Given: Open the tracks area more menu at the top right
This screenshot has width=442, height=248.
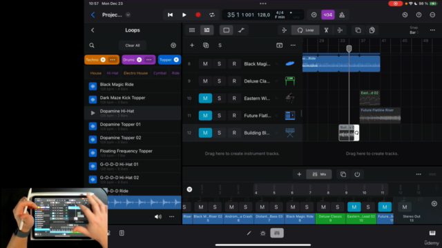Looking at the screenshot, I should tap(432, 30).
